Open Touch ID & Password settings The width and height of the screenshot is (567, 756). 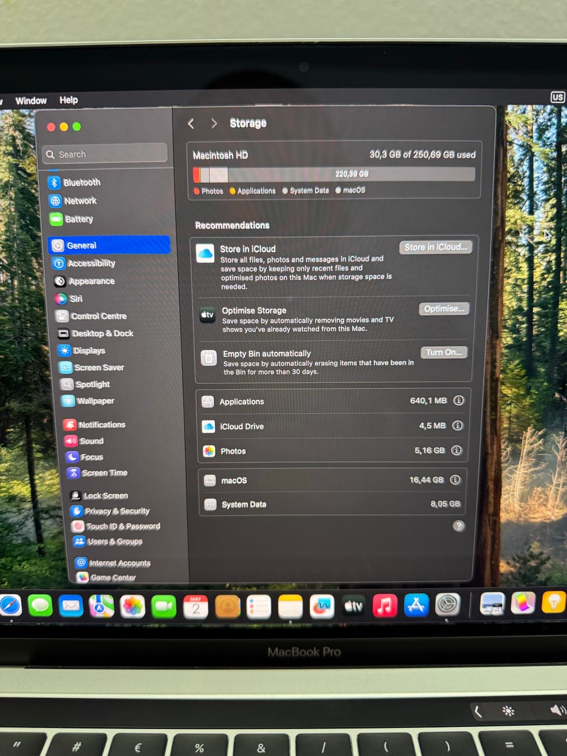(116, 526)
